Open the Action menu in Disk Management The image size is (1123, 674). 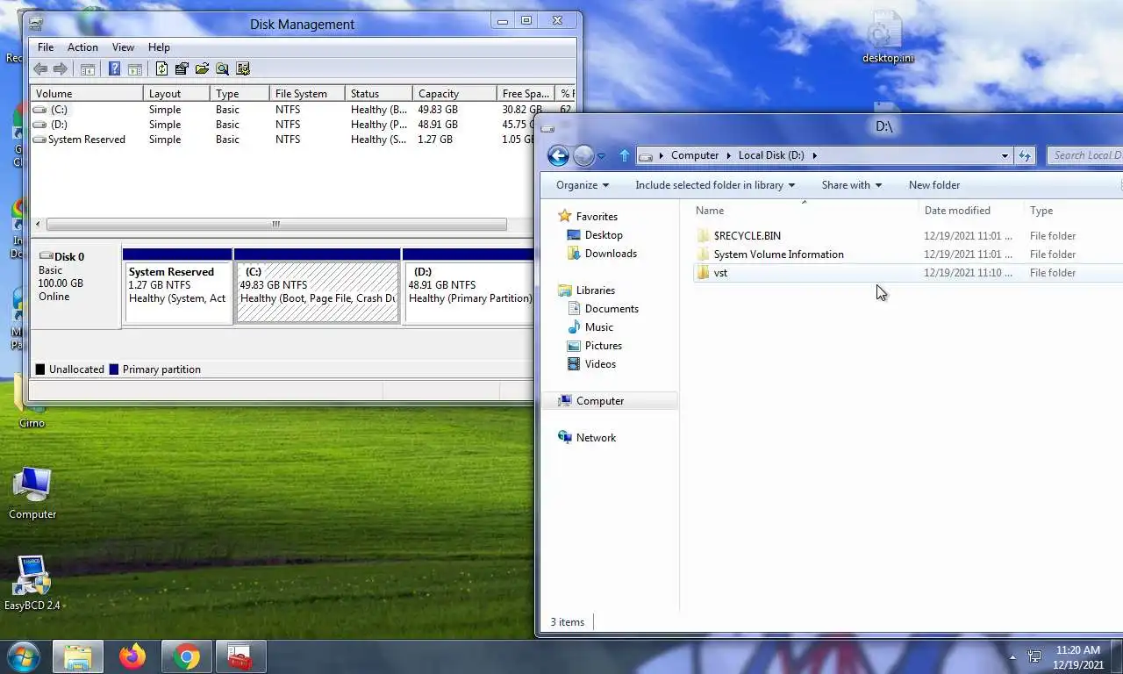point(82,47)
